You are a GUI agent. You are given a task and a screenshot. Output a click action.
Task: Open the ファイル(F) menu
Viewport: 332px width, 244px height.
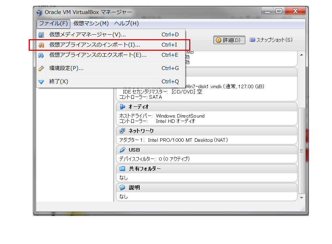click(x=54, y=23)
